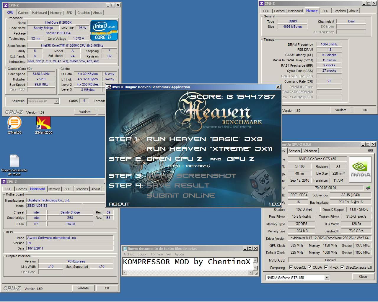Viewport: 378px width, 302px height.
Task: Click the motherboard model Z68X-UD5-B3 field
Action: [54, 206]
